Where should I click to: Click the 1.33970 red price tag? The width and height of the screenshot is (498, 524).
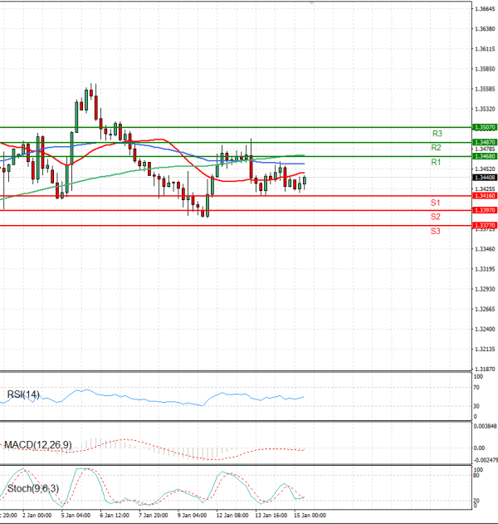pyautogui.click(x=484, y=211)
